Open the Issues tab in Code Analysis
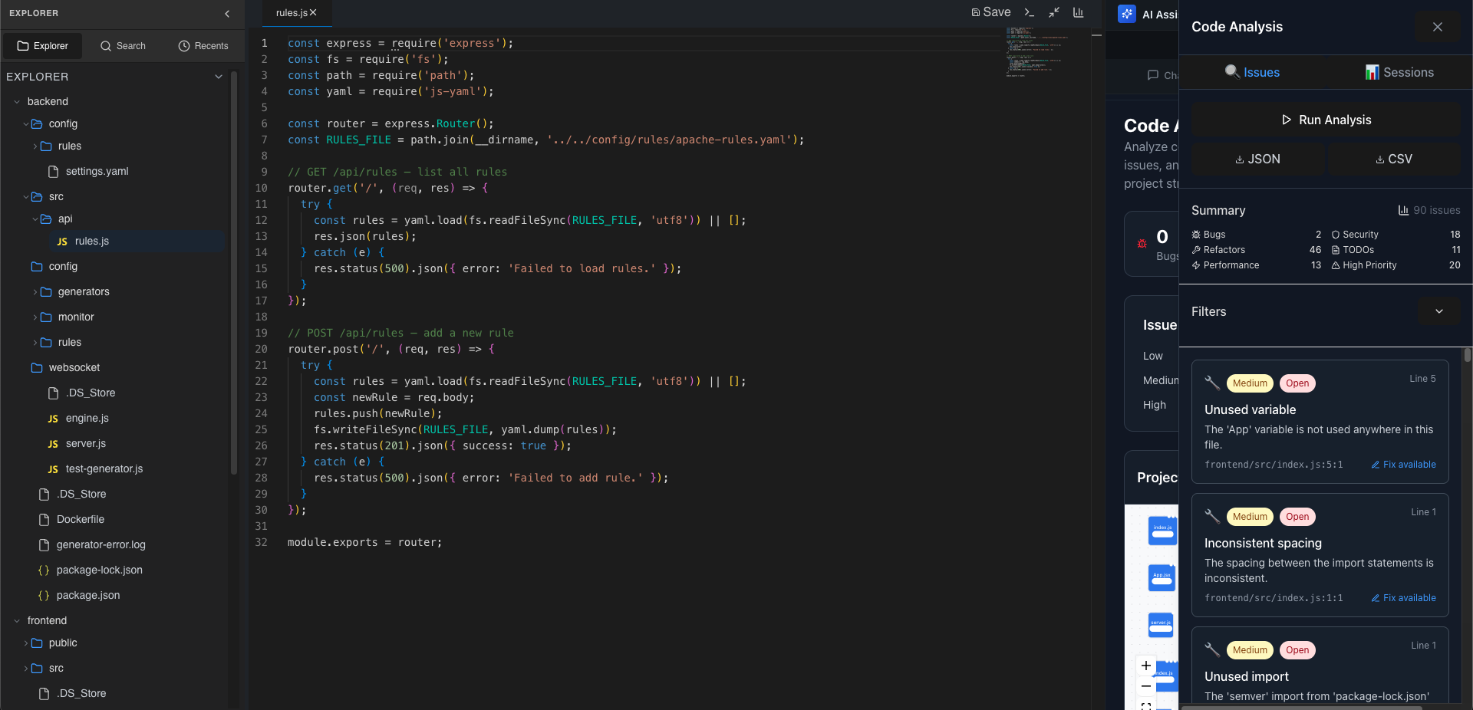1473x710 pixels. tap(1252, 72)
